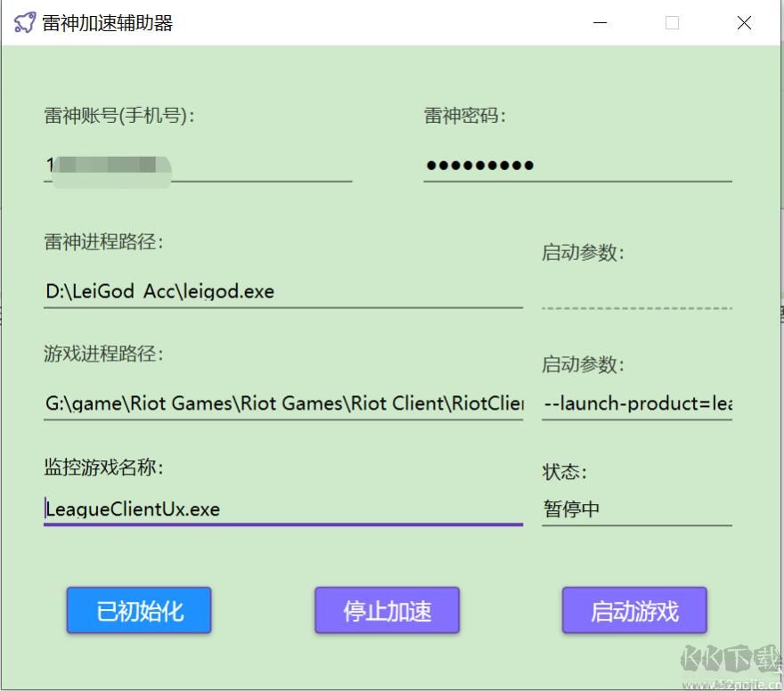Click the 状态 label

click(x=565, y=472)
